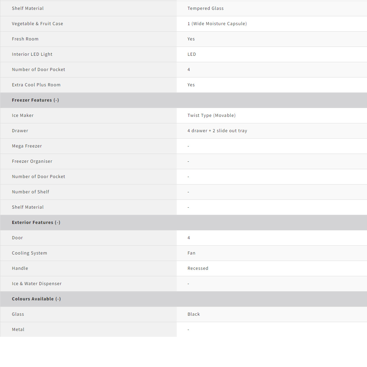The width and height of the screenshot is (367, 367).
Task: Collapse the Freezer Features section
Action: [x=35, y=100]
